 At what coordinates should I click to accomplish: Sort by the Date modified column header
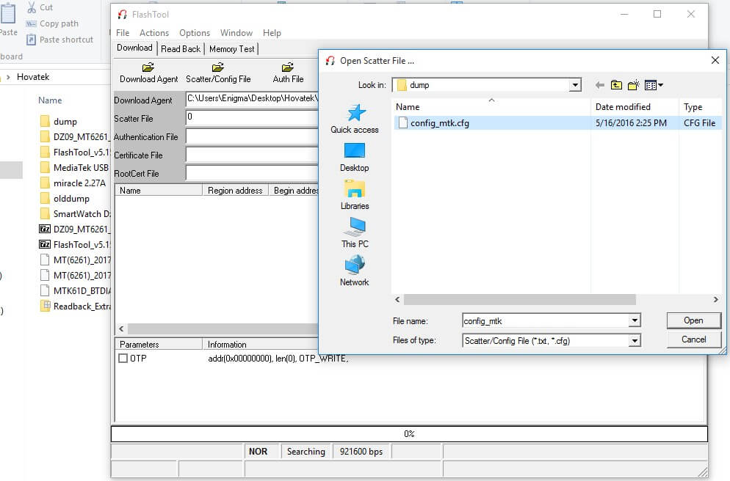pyautogui.click(x=635, y=107)
